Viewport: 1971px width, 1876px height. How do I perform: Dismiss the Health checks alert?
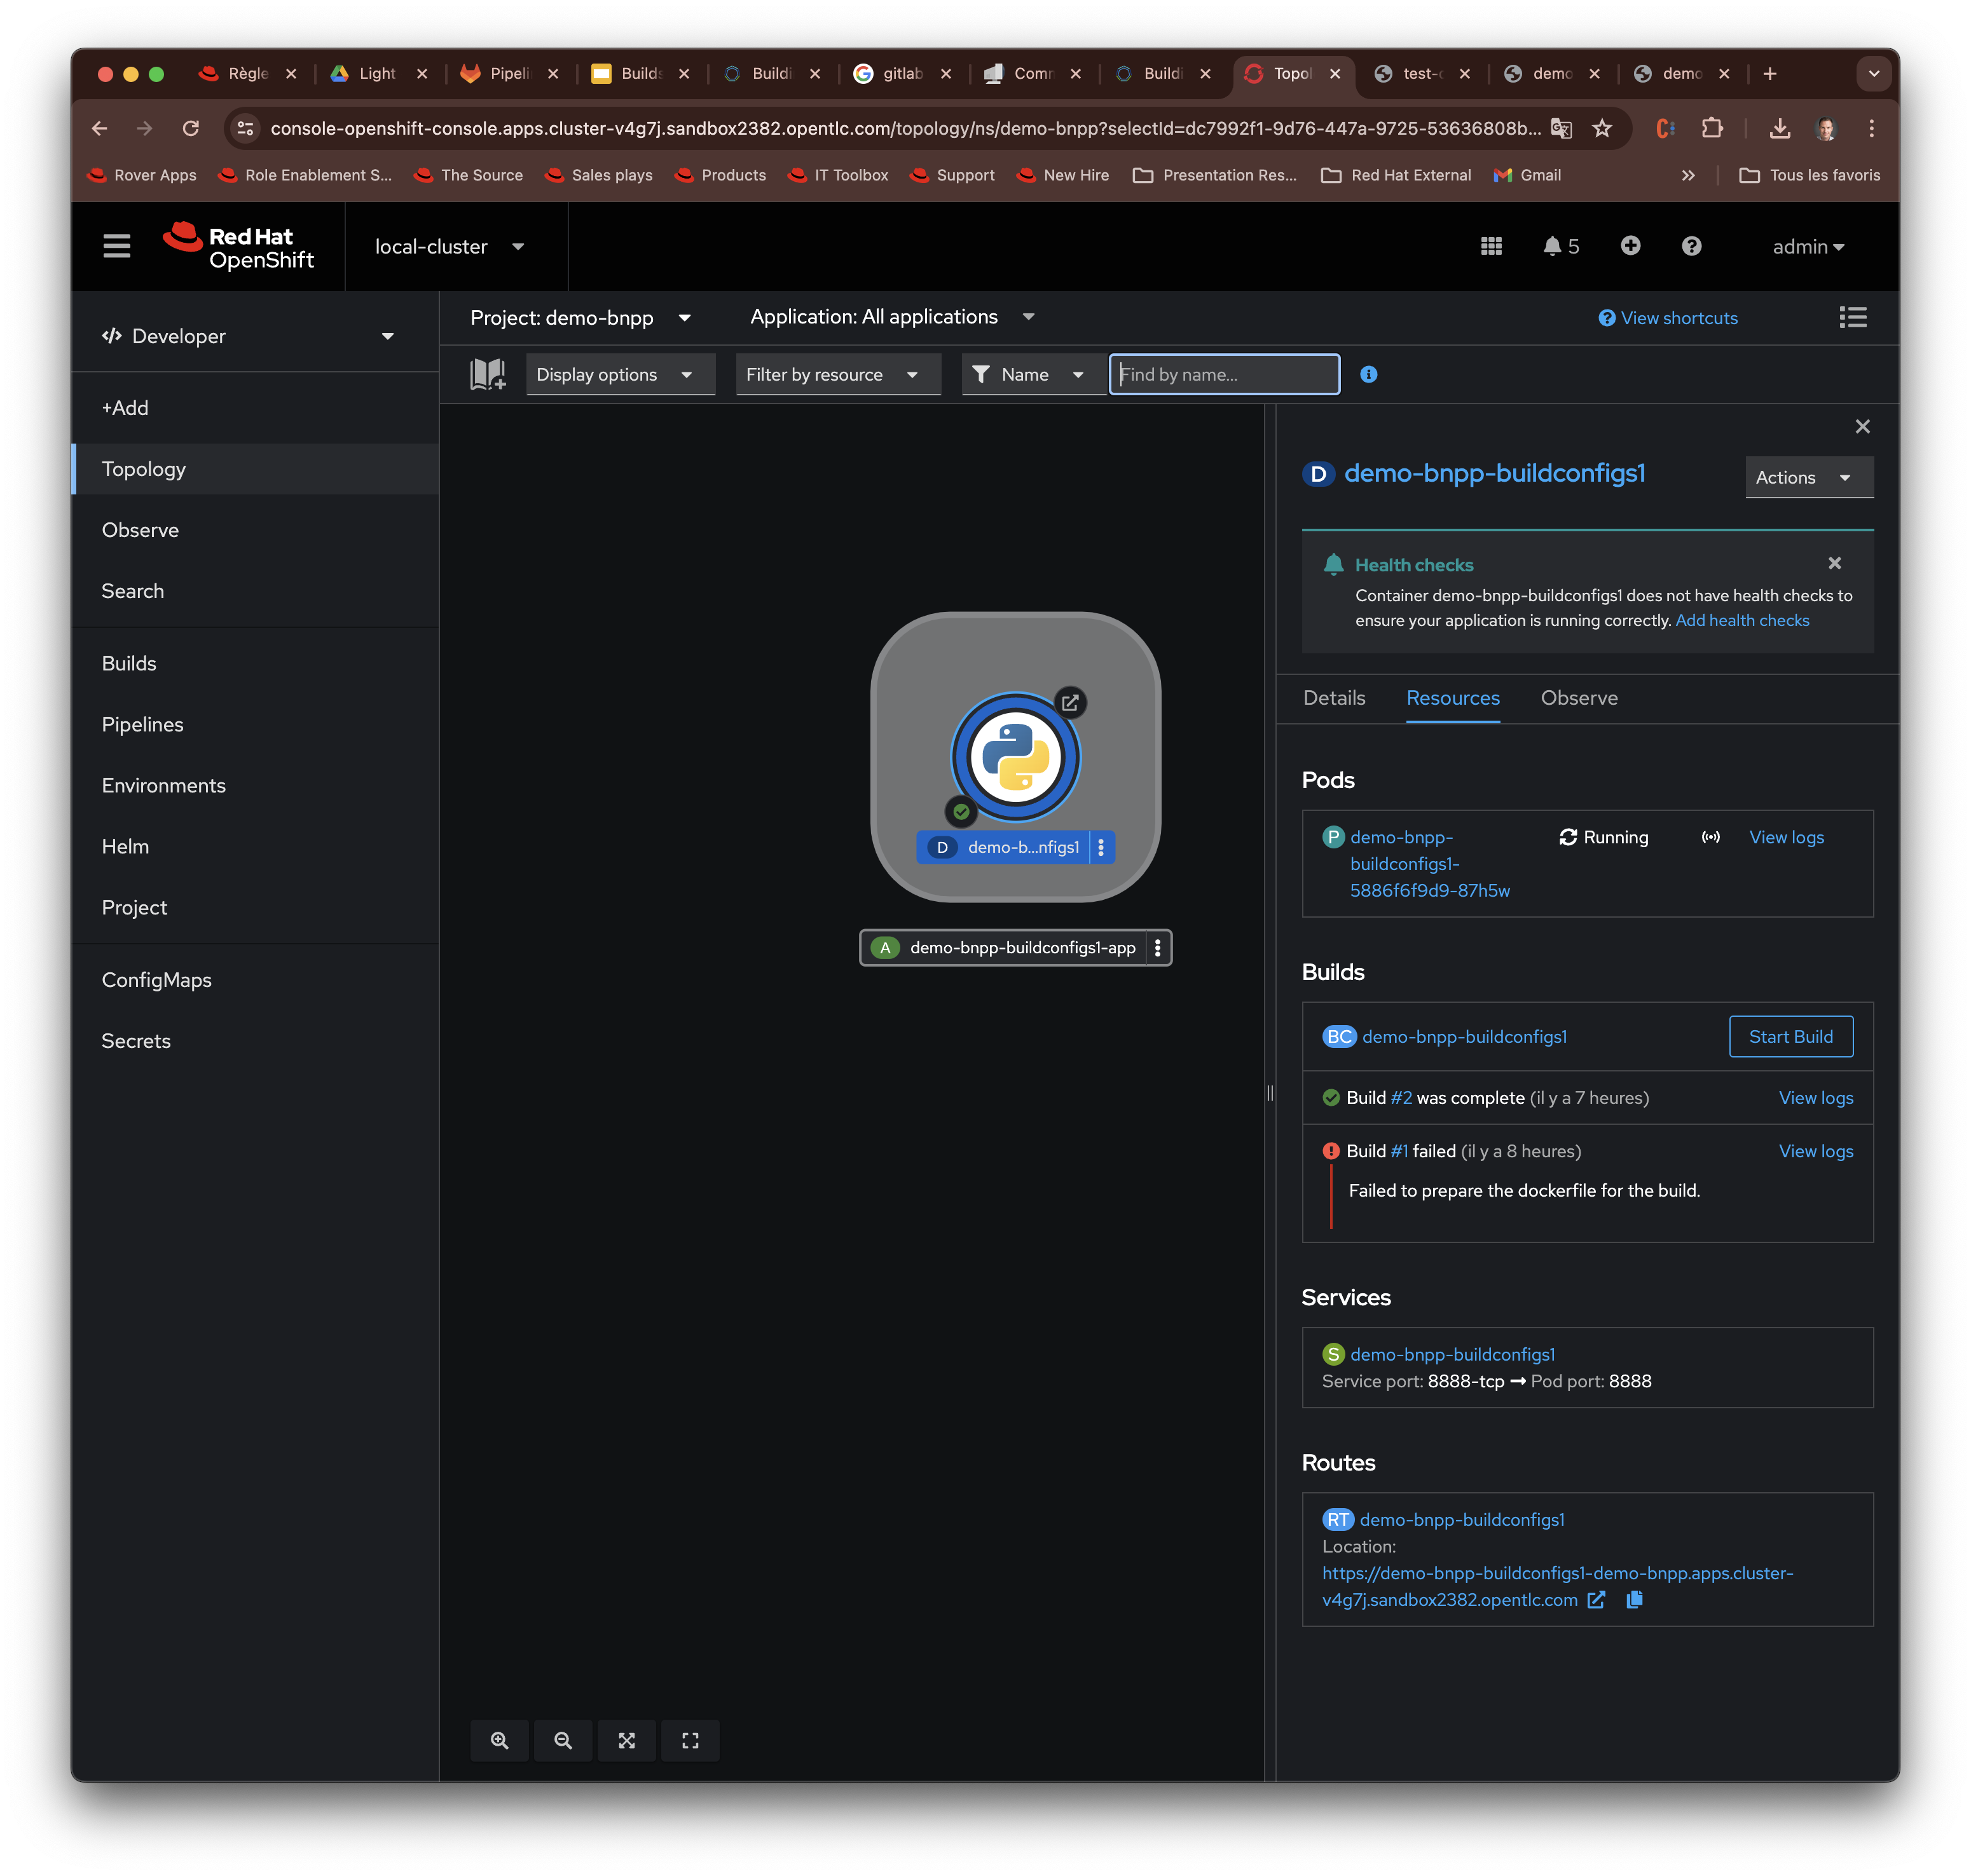coord(1834,564)
